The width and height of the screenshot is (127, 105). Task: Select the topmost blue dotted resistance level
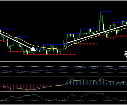(x=106, y=12)
